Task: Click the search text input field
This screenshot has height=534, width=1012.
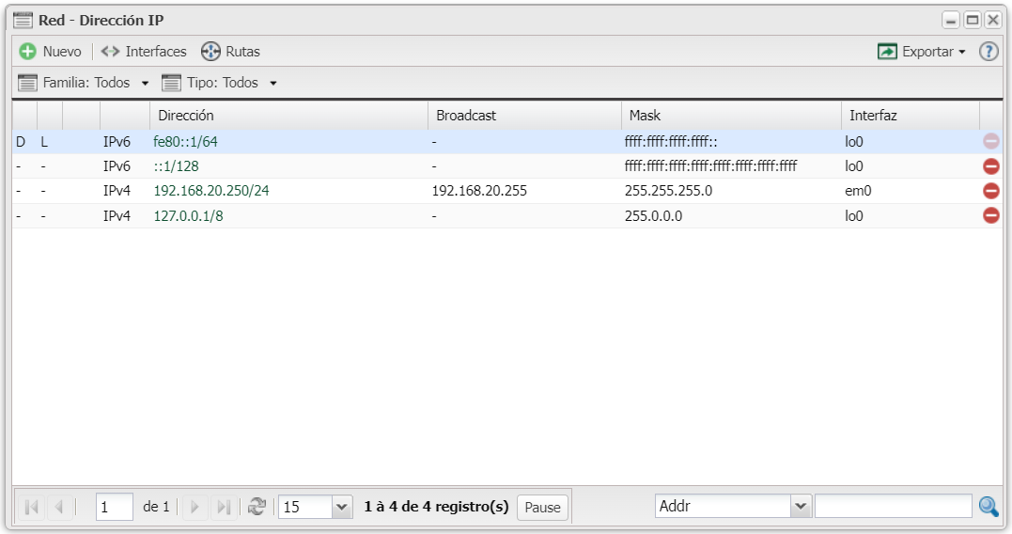Action: 893,507
